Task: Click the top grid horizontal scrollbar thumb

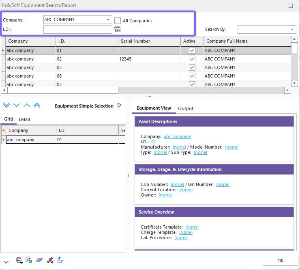Action: pos(62,90)
